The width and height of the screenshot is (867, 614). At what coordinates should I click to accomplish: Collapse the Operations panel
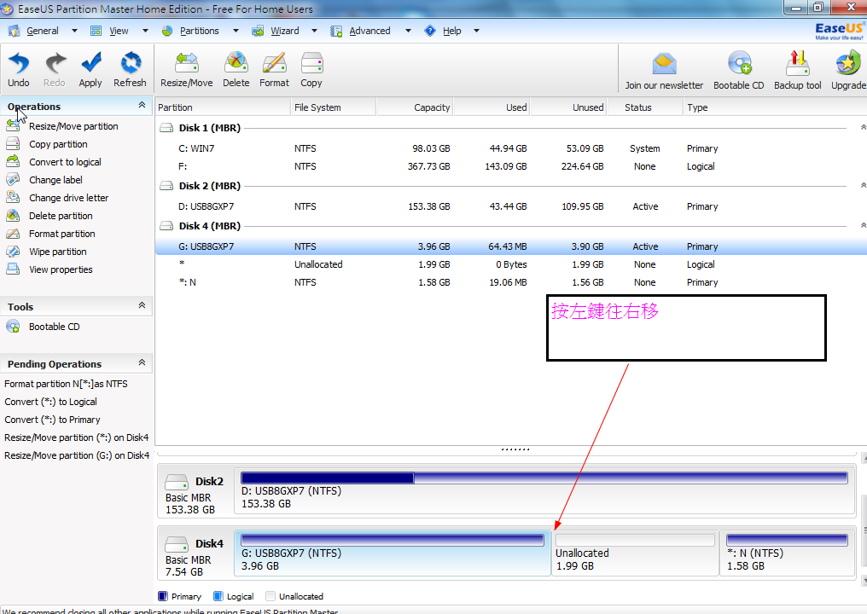[143, 105]
